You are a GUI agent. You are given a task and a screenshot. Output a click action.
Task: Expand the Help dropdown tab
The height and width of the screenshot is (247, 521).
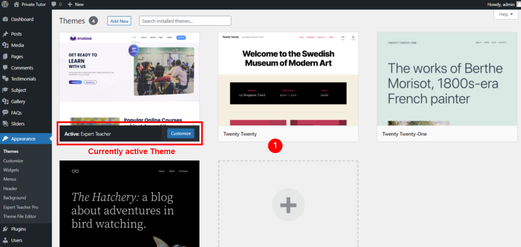tap(506, 14)
